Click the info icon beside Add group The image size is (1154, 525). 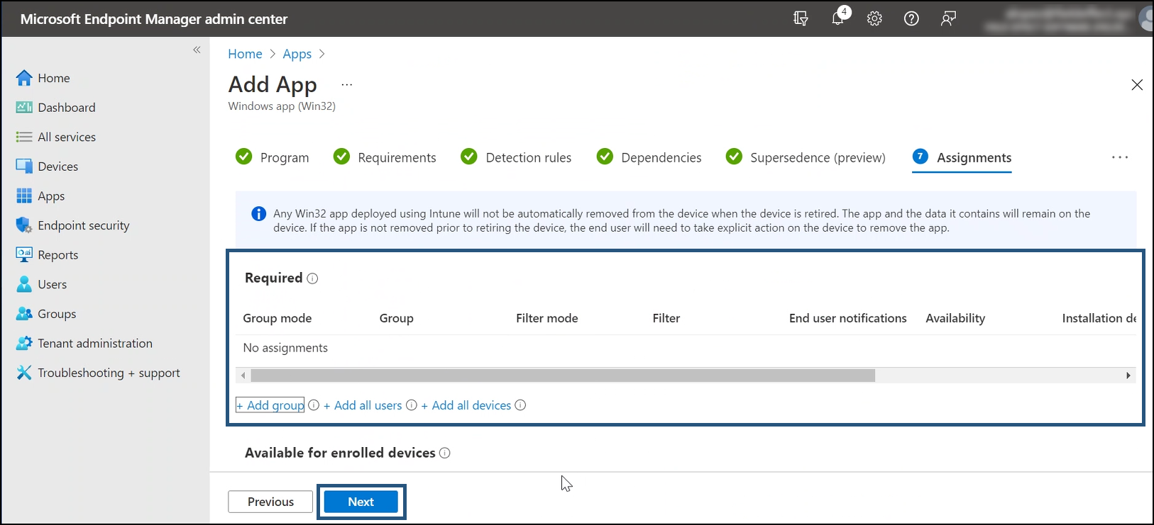coord(314,405)
